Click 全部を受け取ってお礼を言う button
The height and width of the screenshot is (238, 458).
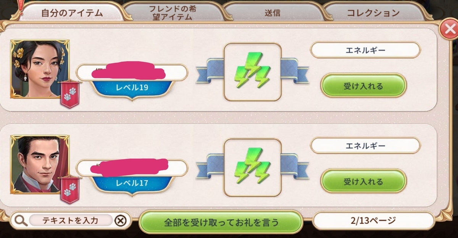[x=221, y=222]
